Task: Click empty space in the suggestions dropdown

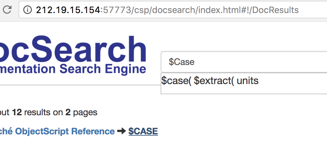Action: (x=244, y=90)
